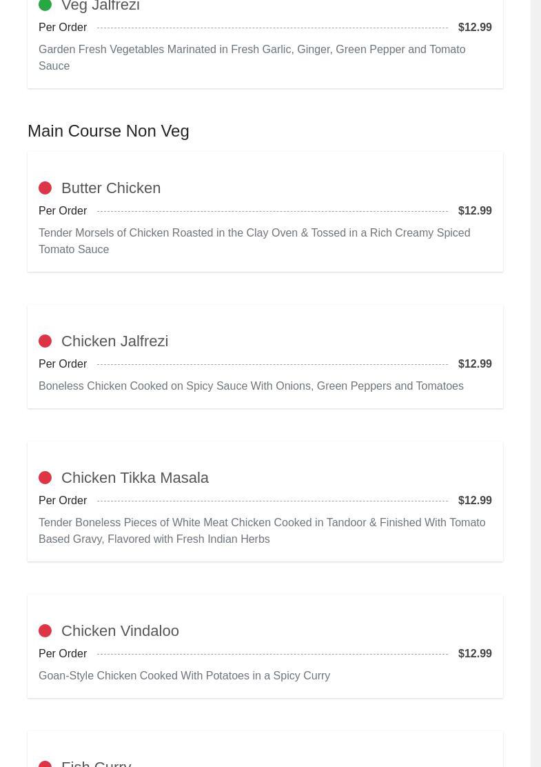The image size is (541, 767).
Task: Click the $12.99 price for Butter Chicken
Action: tap(475, 211)
